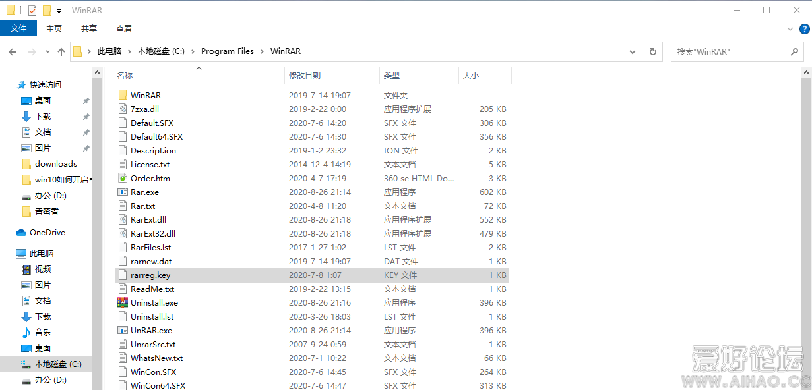This screenshot has width=812, height=390.
Task: Select the rarnew.dat file name
Action: [x=151, y=262]
